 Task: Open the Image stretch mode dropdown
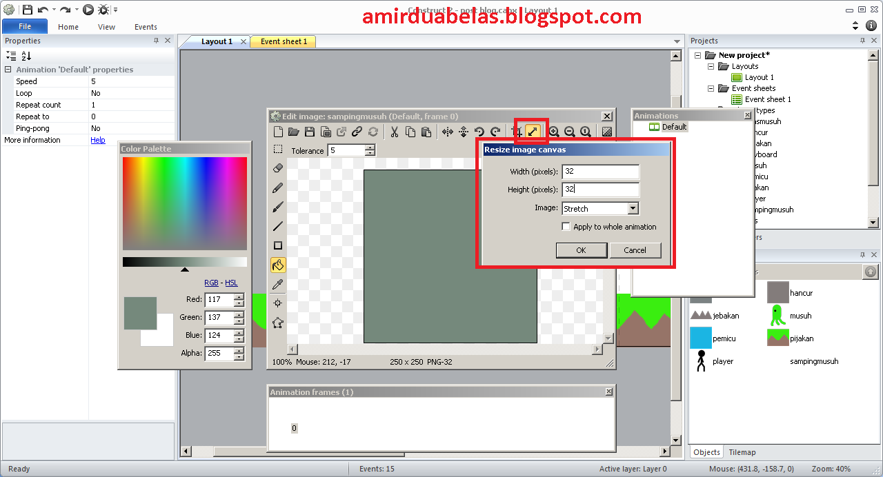632,208
